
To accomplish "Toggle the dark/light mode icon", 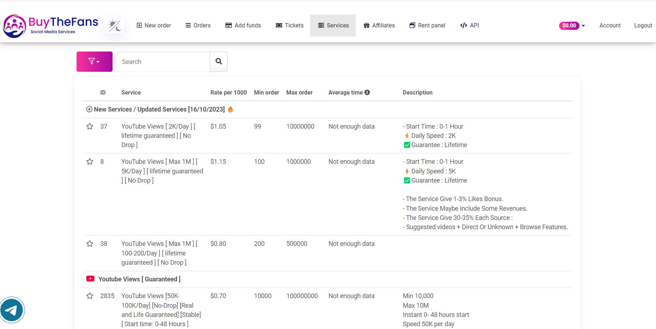I will tap(115, 26).
